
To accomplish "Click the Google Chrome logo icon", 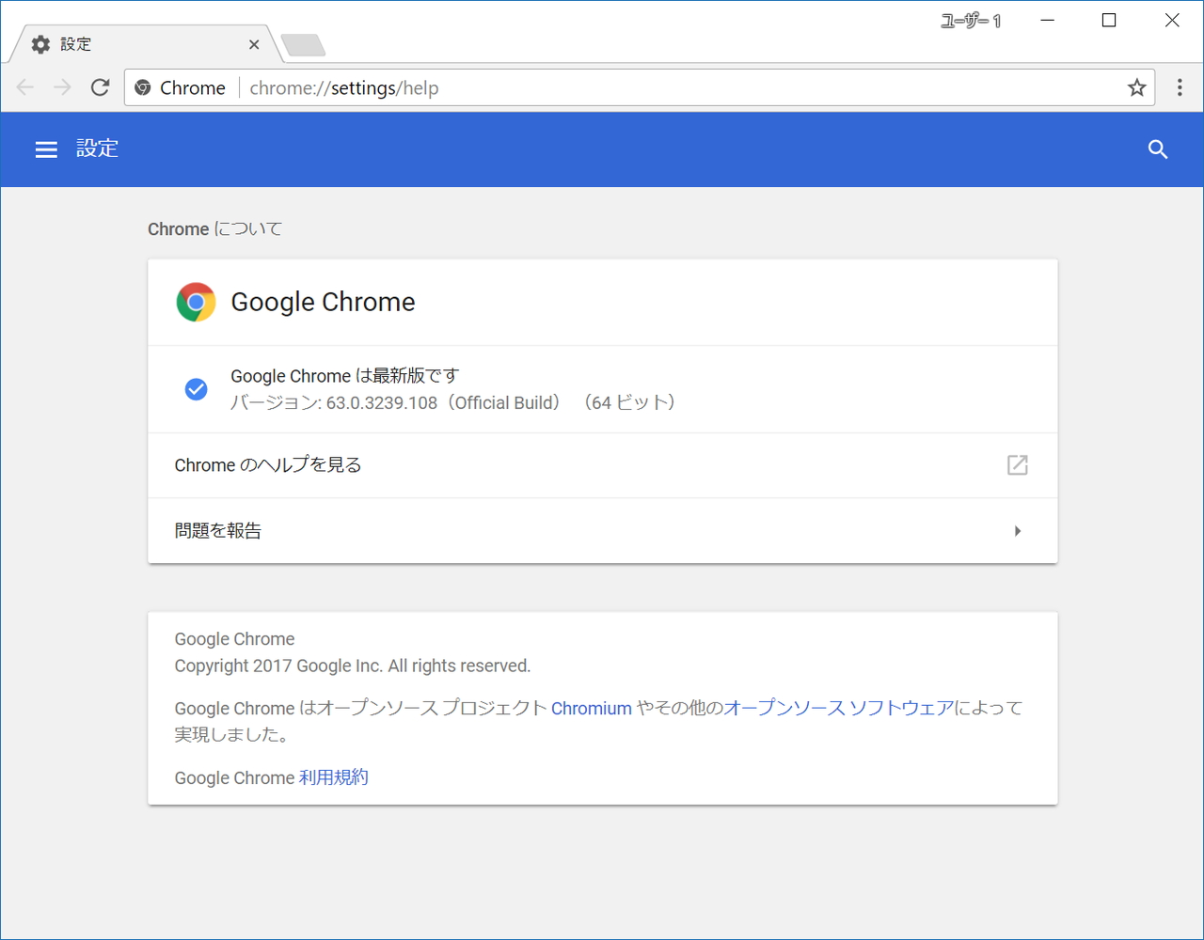I will click(x=196, y=302).
